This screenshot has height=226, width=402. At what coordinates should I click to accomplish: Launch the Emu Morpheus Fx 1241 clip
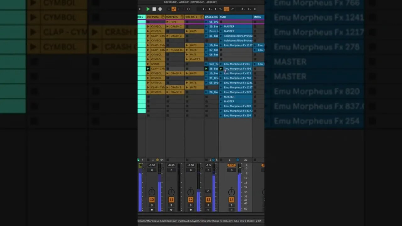221,83
